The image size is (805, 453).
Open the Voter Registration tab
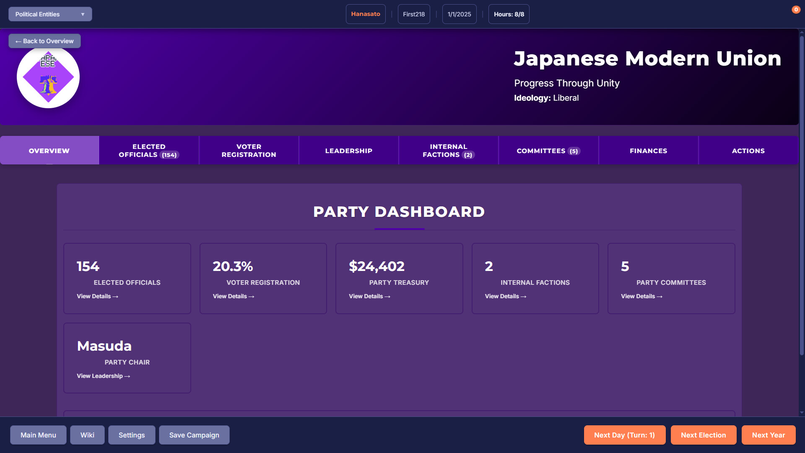(248, 150)
